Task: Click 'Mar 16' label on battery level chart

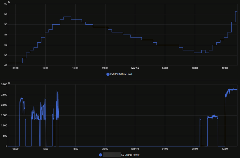Action: pyautogui.click(x=135, y=68)
